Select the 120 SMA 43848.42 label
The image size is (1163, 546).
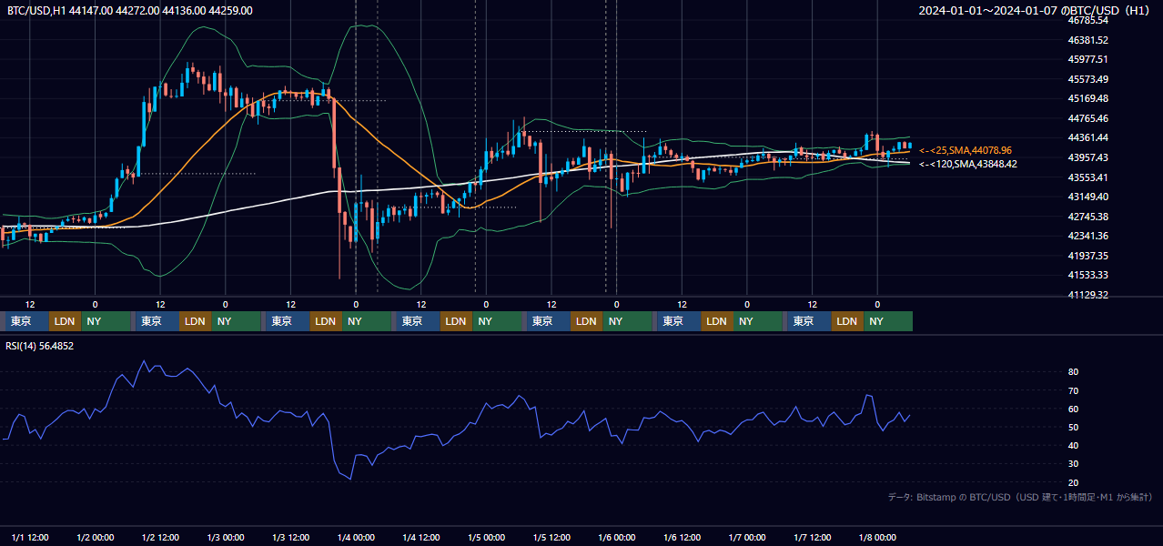click(968, 164)
